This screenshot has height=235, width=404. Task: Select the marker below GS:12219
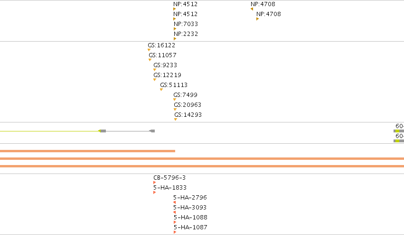(155, 80)
